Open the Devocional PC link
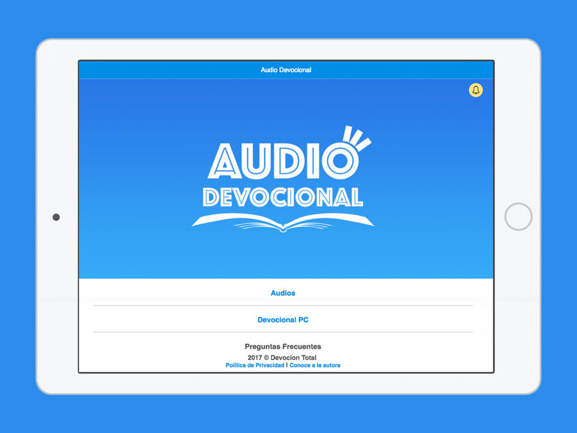The image size is (577, 433). tap(283, 320)
